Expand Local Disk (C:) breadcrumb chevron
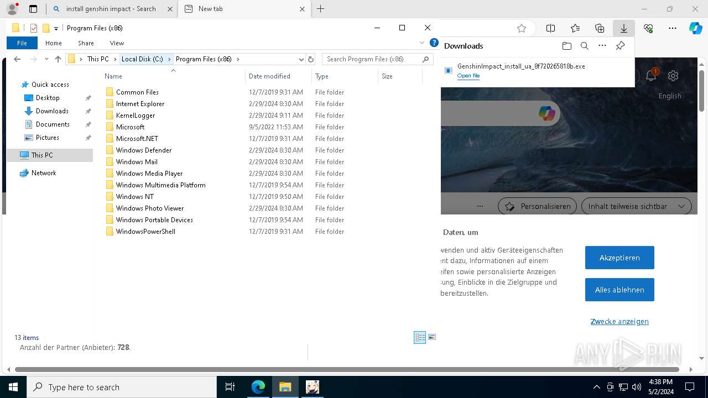708x398 pixels. pyautogui.click(x=169, y=59)
